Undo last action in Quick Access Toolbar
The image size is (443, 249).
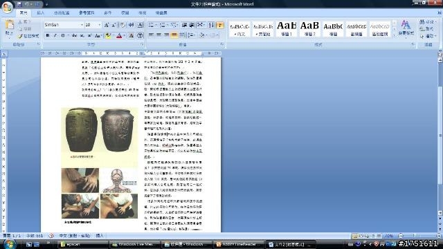[x=27, y=4]
